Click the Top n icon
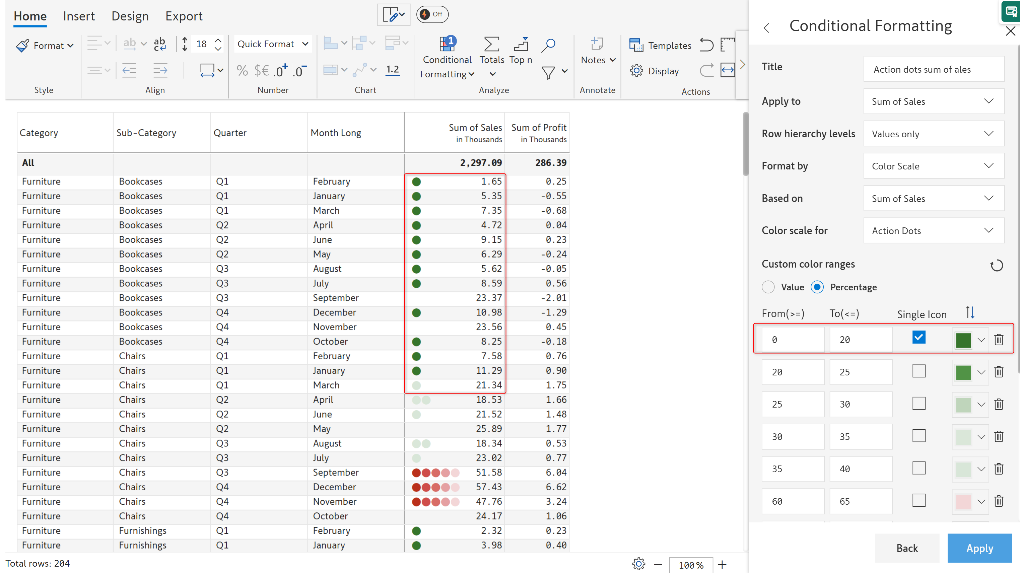 (x=521, y=44)
